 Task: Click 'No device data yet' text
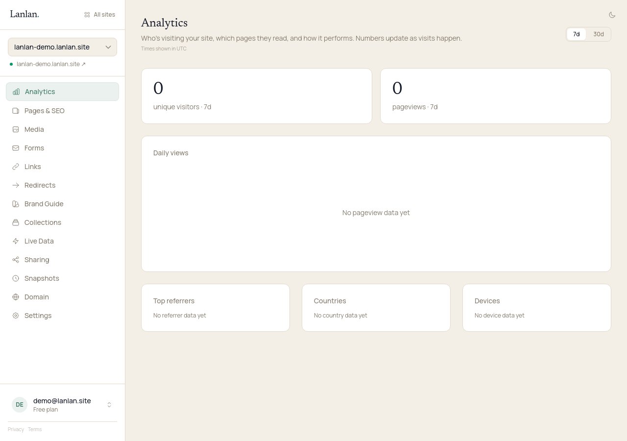[x=500, y=316]
